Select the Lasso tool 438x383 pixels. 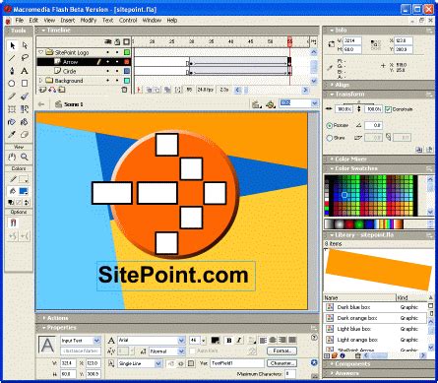25,58
